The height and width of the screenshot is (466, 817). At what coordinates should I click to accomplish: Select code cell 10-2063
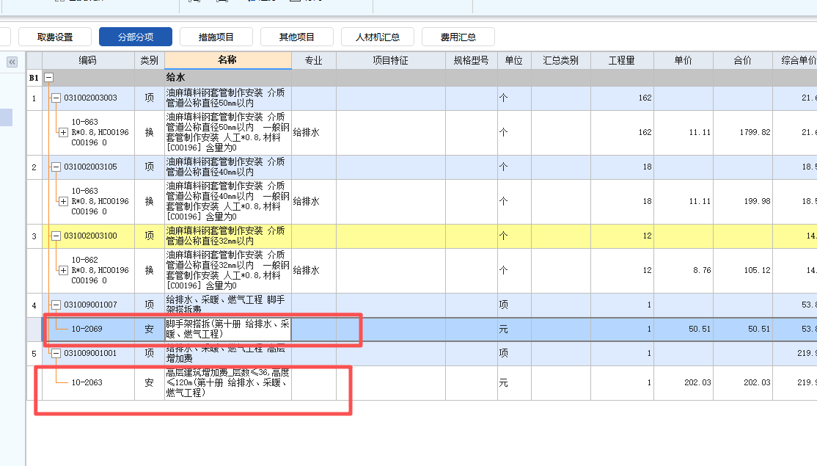(x=88, y=382)
